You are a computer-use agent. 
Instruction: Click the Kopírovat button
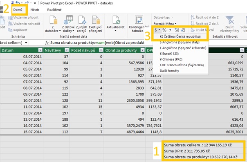(18, 30)
